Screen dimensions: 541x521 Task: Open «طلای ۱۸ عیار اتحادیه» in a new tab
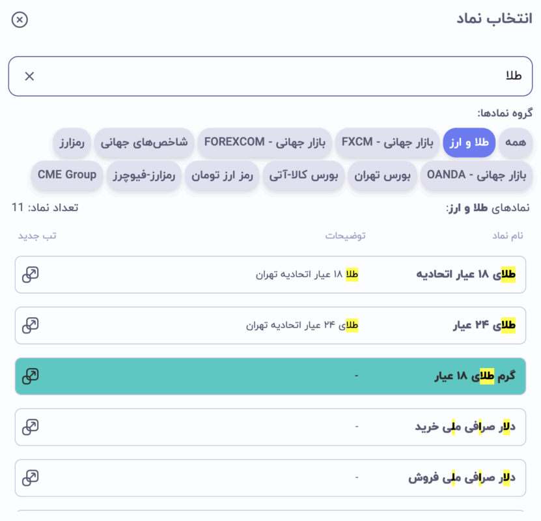(31, 275)
